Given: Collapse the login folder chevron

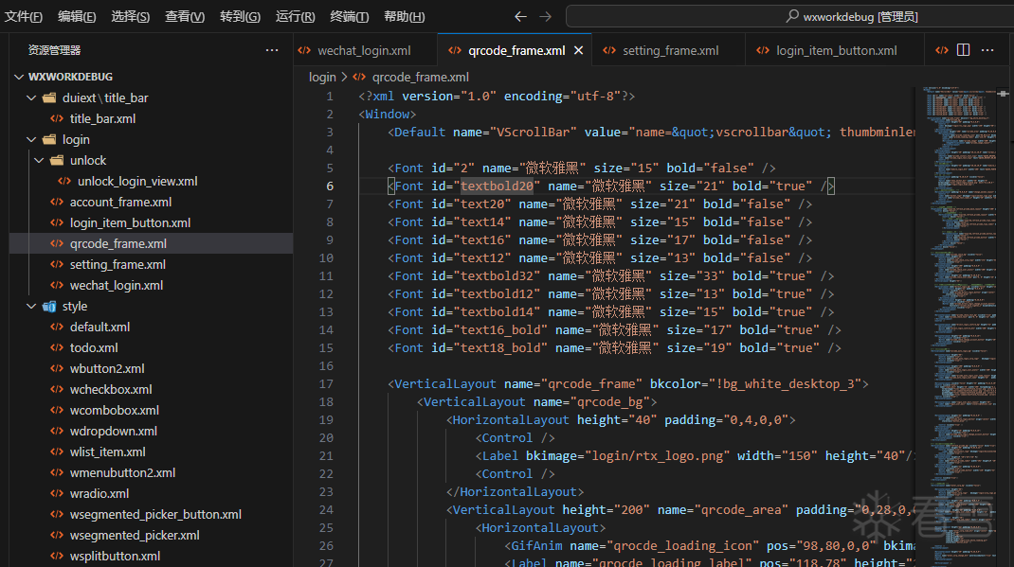Looking at the screenshot, I should point(31,139).
